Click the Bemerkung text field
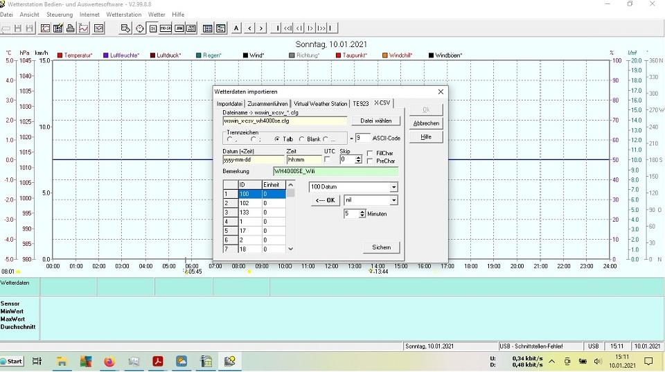The height and width of the screenshot is (372, 665). click(335, 171)
